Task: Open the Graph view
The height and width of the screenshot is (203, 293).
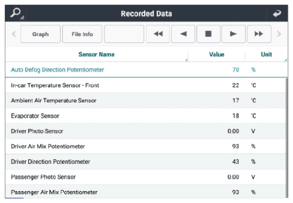Action: [41, 34]
